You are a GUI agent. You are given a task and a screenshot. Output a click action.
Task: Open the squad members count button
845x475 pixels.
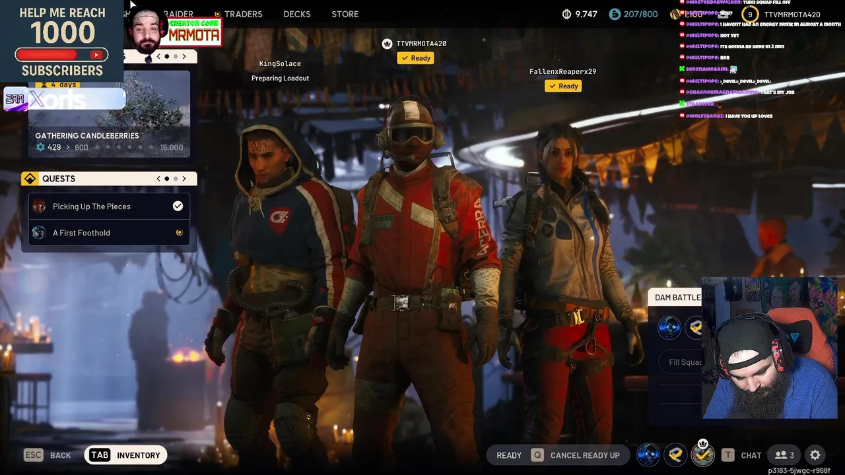click(x=784, y=455)
